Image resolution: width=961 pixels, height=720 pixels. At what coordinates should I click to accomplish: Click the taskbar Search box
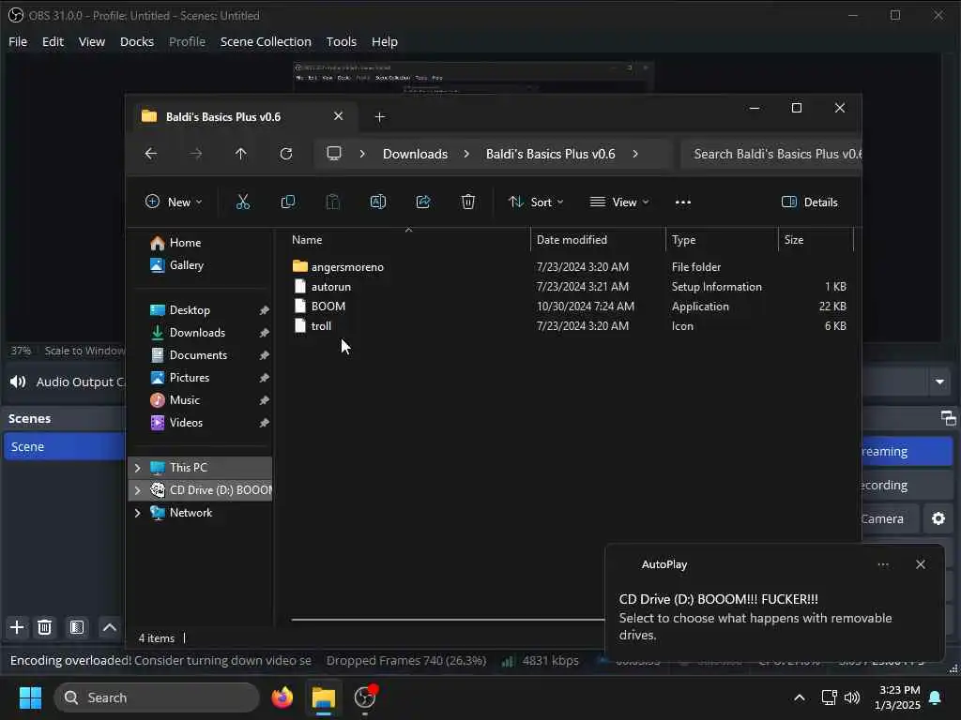pyautogui.click(x=157, y=697)
